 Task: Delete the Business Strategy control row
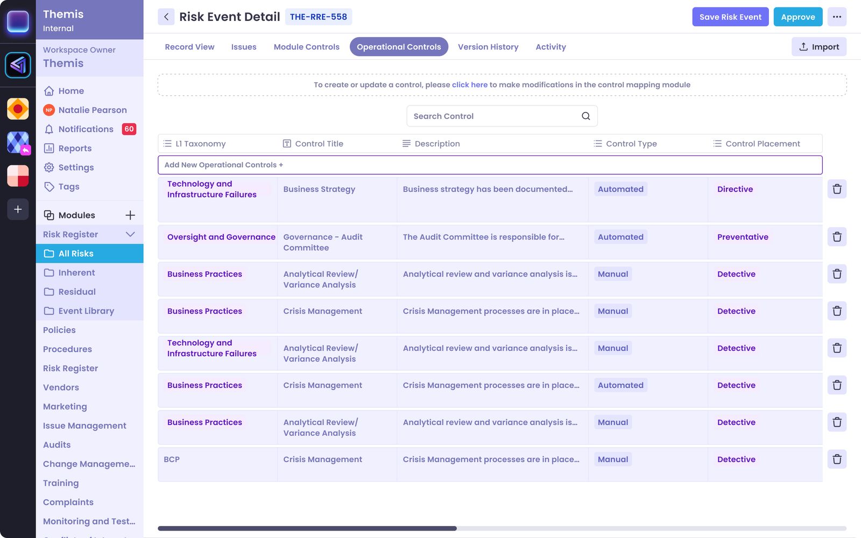click(837, 189)
